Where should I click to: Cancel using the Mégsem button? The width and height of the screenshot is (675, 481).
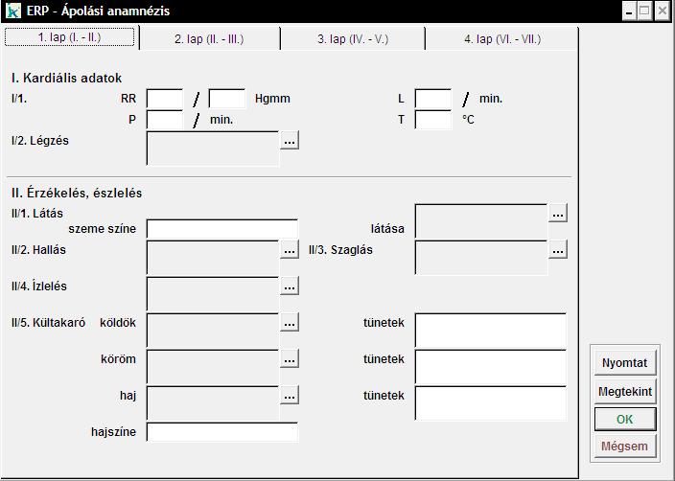tap(625, 447)
